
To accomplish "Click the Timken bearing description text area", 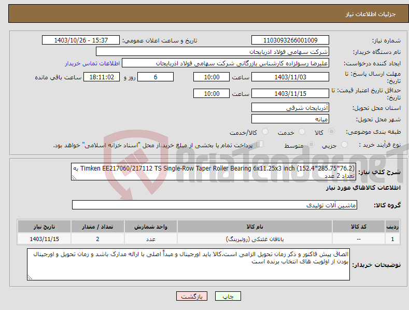I will pos(214,172).
